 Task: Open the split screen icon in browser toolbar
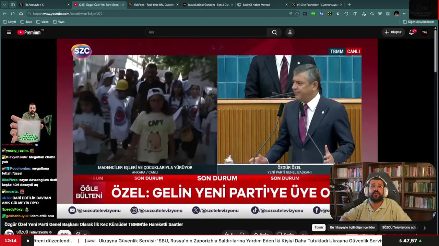pos(355,14)
